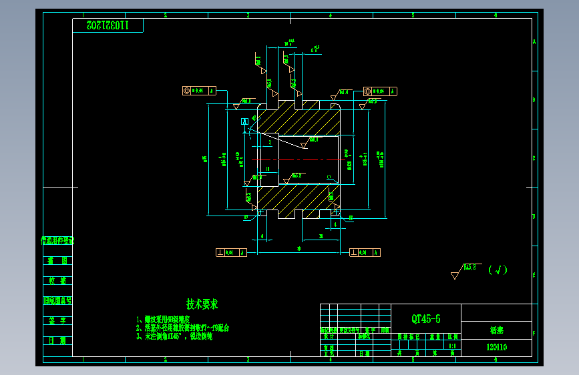Screen dimensions: 579x375
Task: Click the 借通用件登记 cell
Action: pos(57,241)
